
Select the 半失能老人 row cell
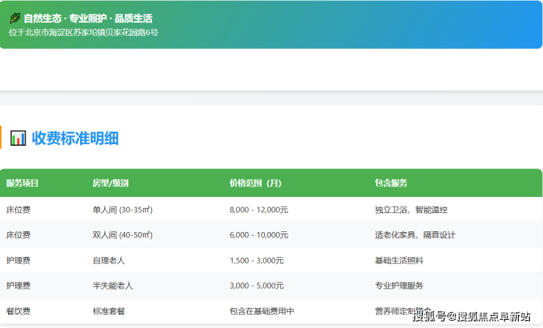click(x=112, y=286)
